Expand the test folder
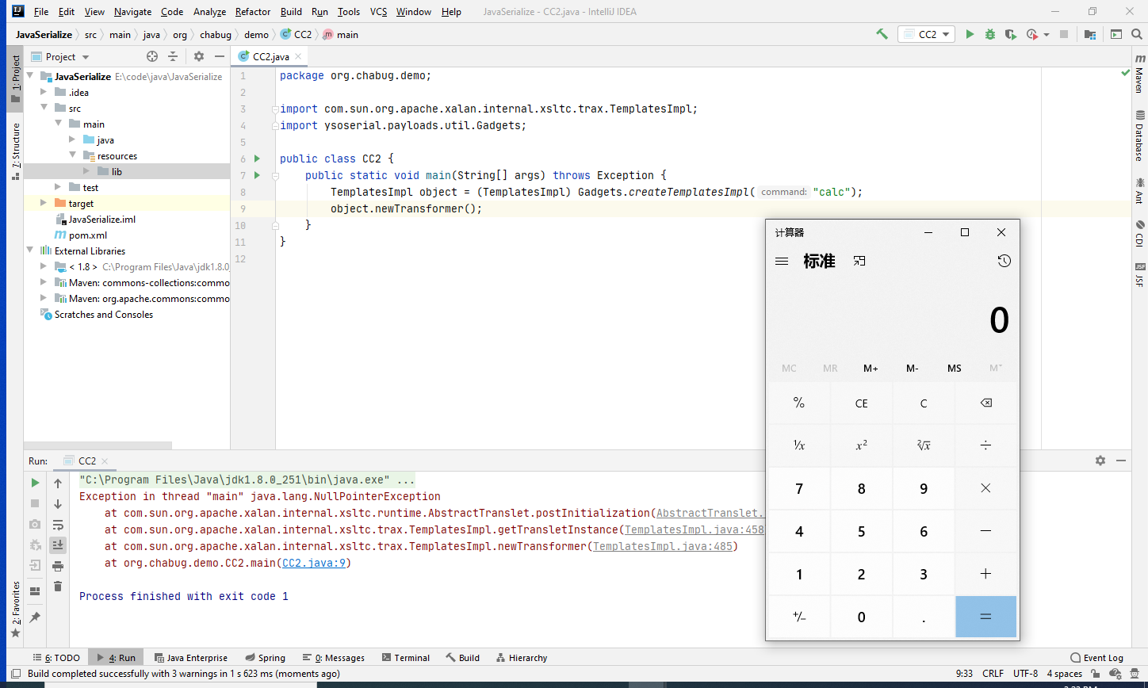 coord(59,188)
